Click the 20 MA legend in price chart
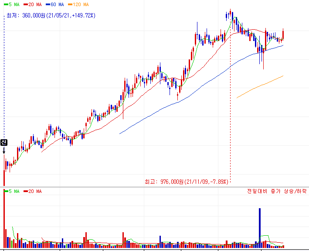 (x=33, y=4)
